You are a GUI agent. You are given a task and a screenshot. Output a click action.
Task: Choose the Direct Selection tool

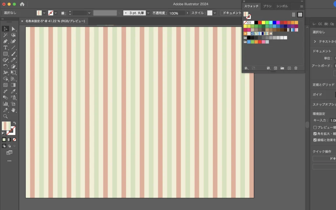13,29
